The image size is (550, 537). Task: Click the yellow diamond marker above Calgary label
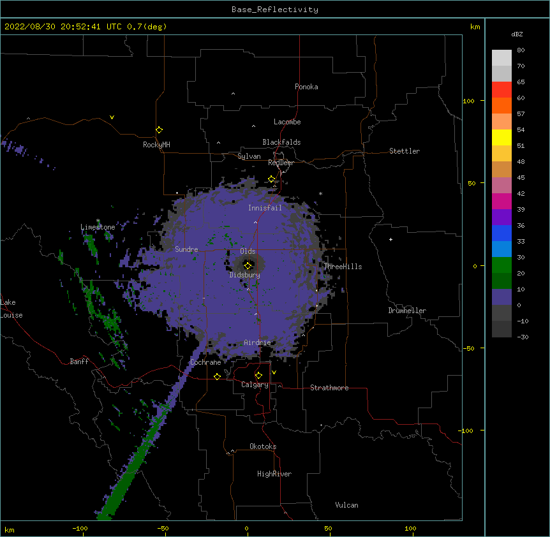point(258,376)
